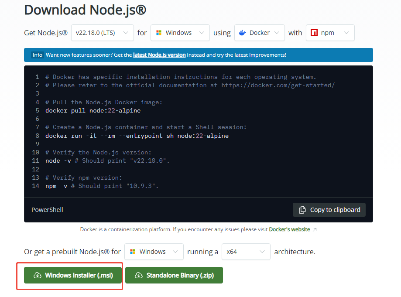Screen dimensions: 401x297
Task: Click the 'docker run -it --rm' code line
Action: tap(137, 136)
